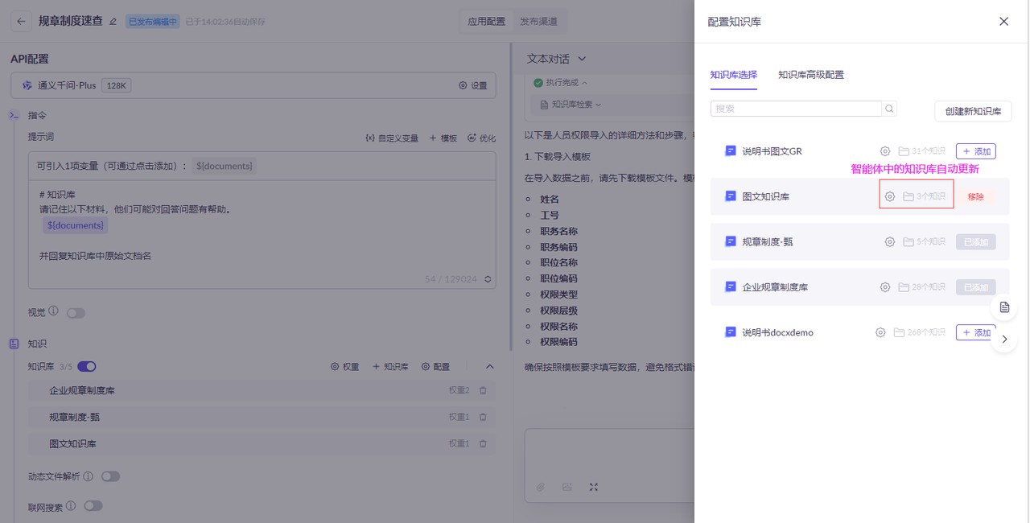This screenshot has height=523, width=1030.
Task: Click the 知识 section icon
Action: tap(14, 344)
